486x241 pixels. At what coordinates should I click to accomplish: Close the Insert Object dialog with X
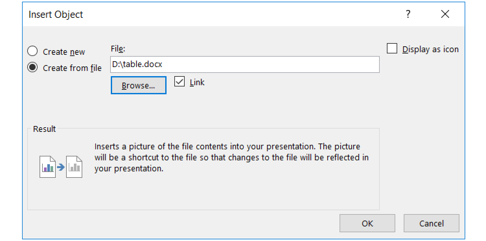[445, 14]
